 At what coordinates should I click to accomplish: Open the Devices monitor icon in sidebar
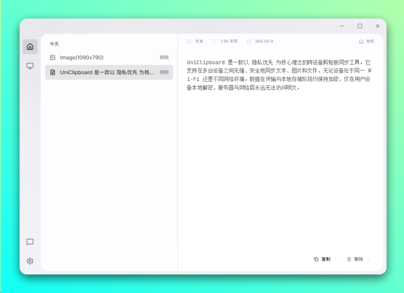(x=30, y=66)
